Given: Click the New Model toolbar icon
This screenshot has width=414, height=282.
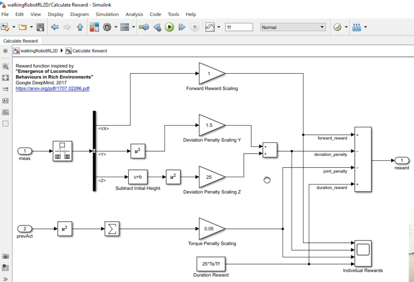Looking at the screenshot, I should [5, 27].
